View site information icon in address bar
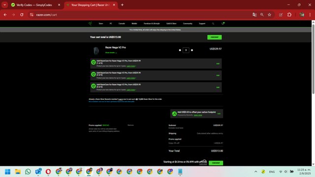Image resolution: width=315 pixels, height=177 pixels. click(31, 15)
